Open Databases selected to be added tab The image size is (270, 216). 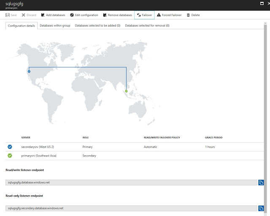pos(97,25)
